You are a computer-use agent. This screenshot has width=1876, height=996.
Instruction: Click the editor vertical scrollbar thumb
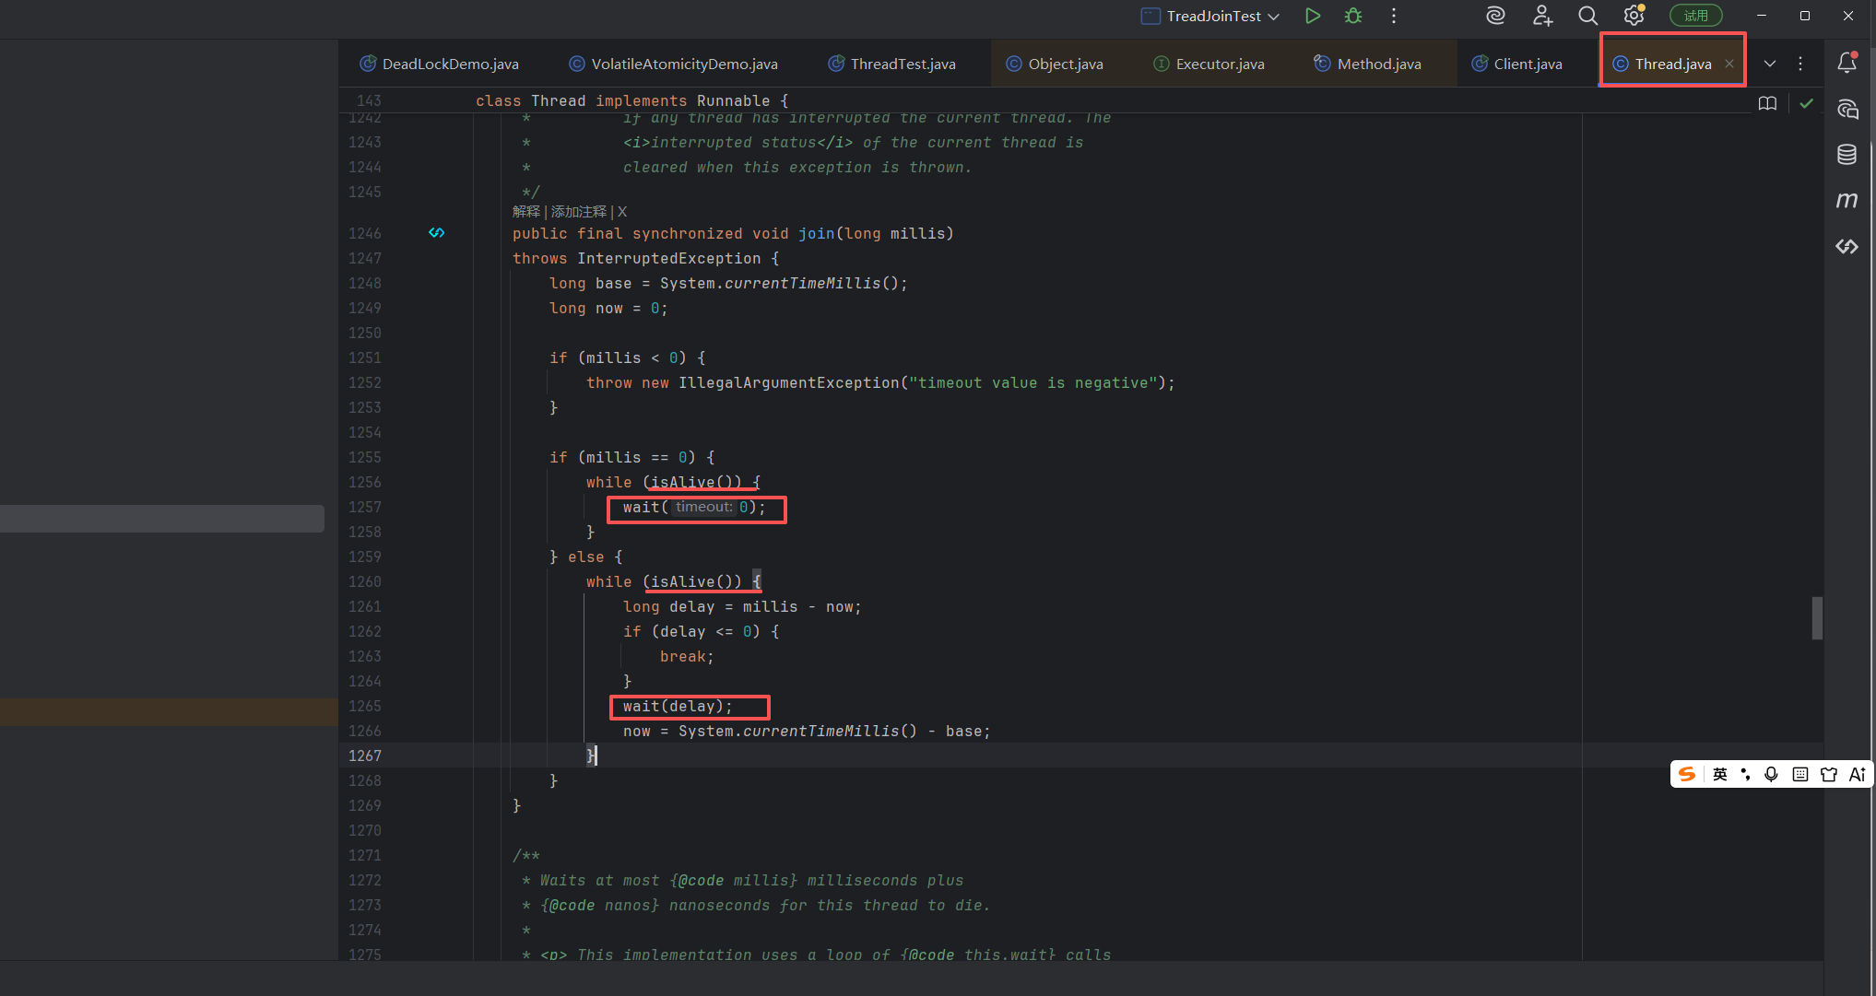coord(1817,617)
